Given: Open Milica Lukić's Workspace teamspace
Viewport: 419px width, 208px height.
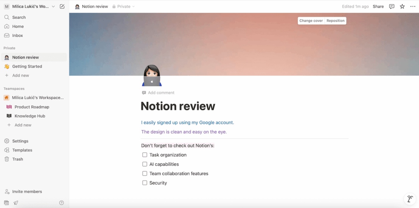Looking at the screenshot, I should (x=34, y=98).
